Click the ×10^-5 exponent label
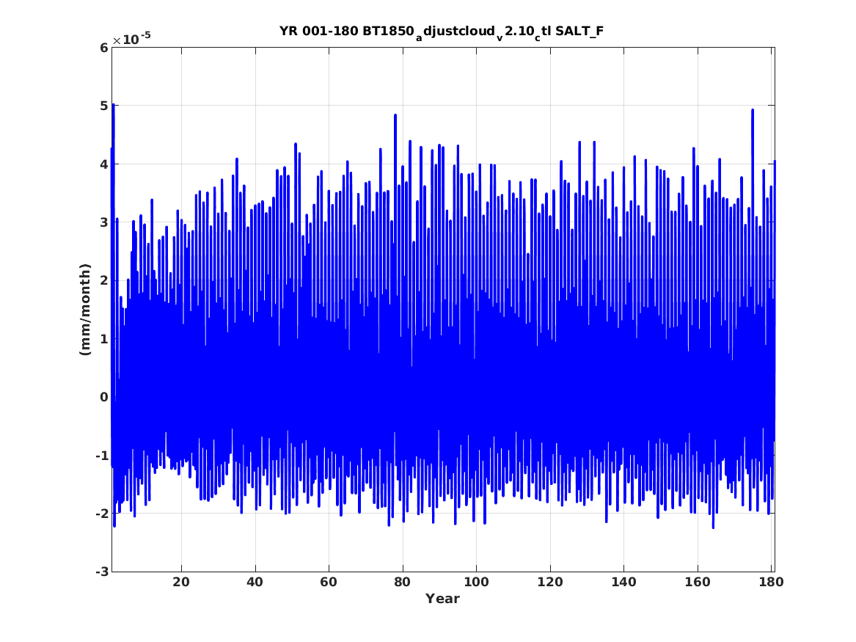 point(131,39)
